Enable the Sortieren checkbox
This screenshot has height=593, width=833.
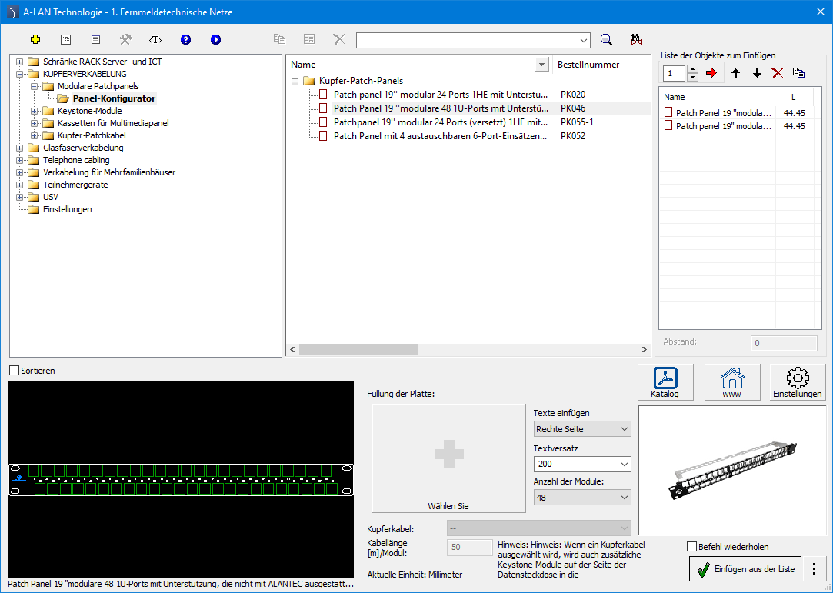15,371
